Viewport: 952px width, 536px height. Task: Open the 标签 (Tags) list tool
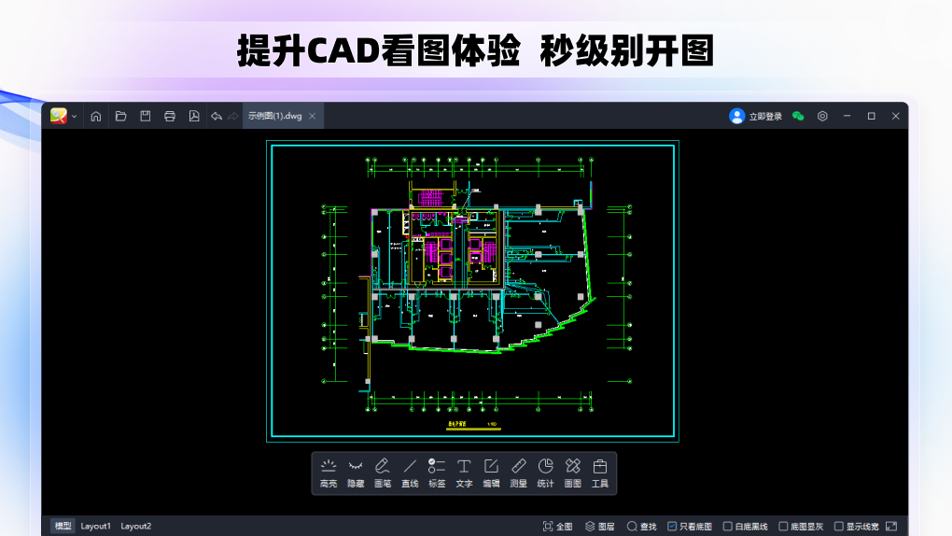pos(437,472)
